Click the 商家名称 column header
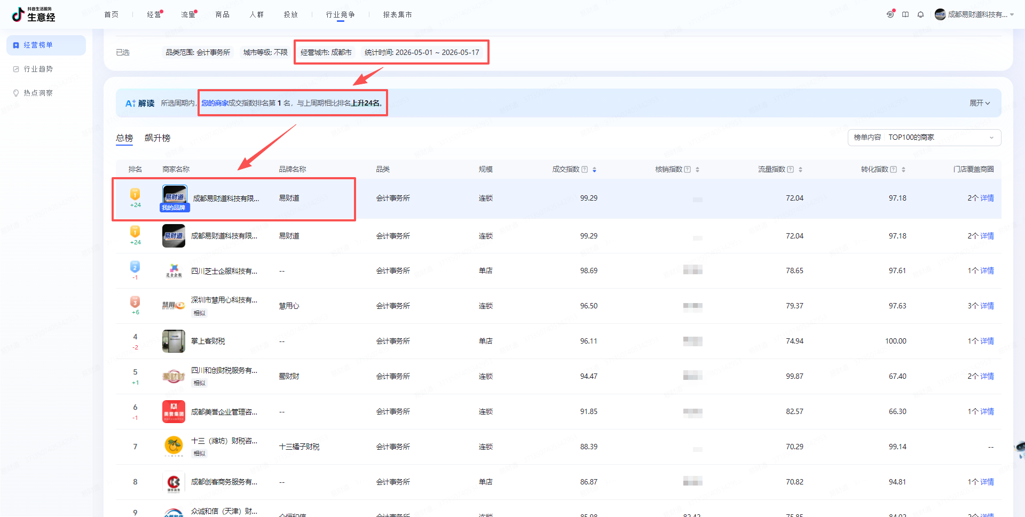Viewport: 1025px width, 517px height. point(176,170)
